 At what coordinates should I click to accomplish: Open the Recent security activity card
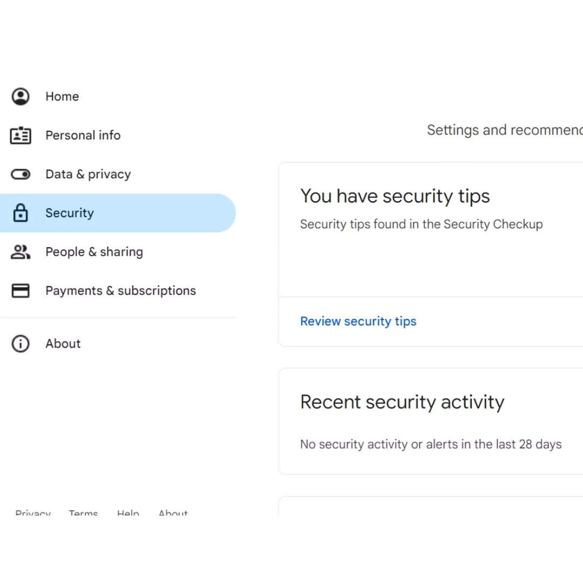[x=431, y=421]
